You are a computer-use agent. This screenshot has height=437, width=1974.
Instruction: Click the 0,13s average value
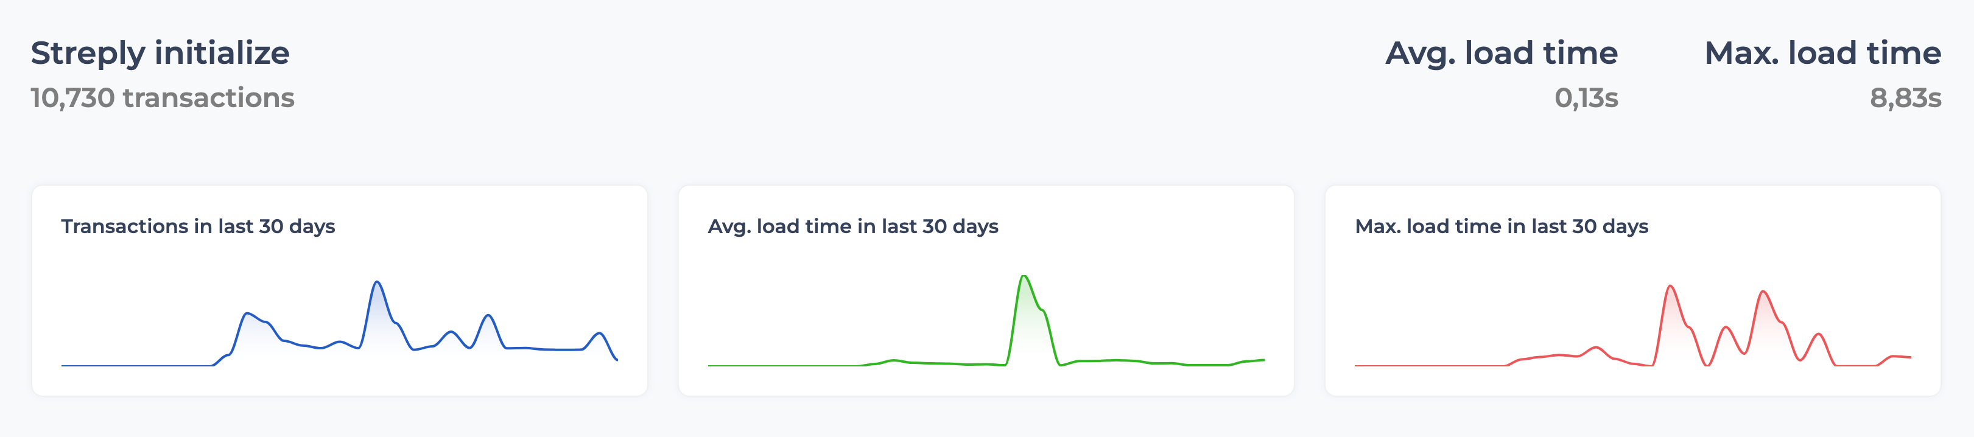pyautogui.click(x=1586, y=98)
